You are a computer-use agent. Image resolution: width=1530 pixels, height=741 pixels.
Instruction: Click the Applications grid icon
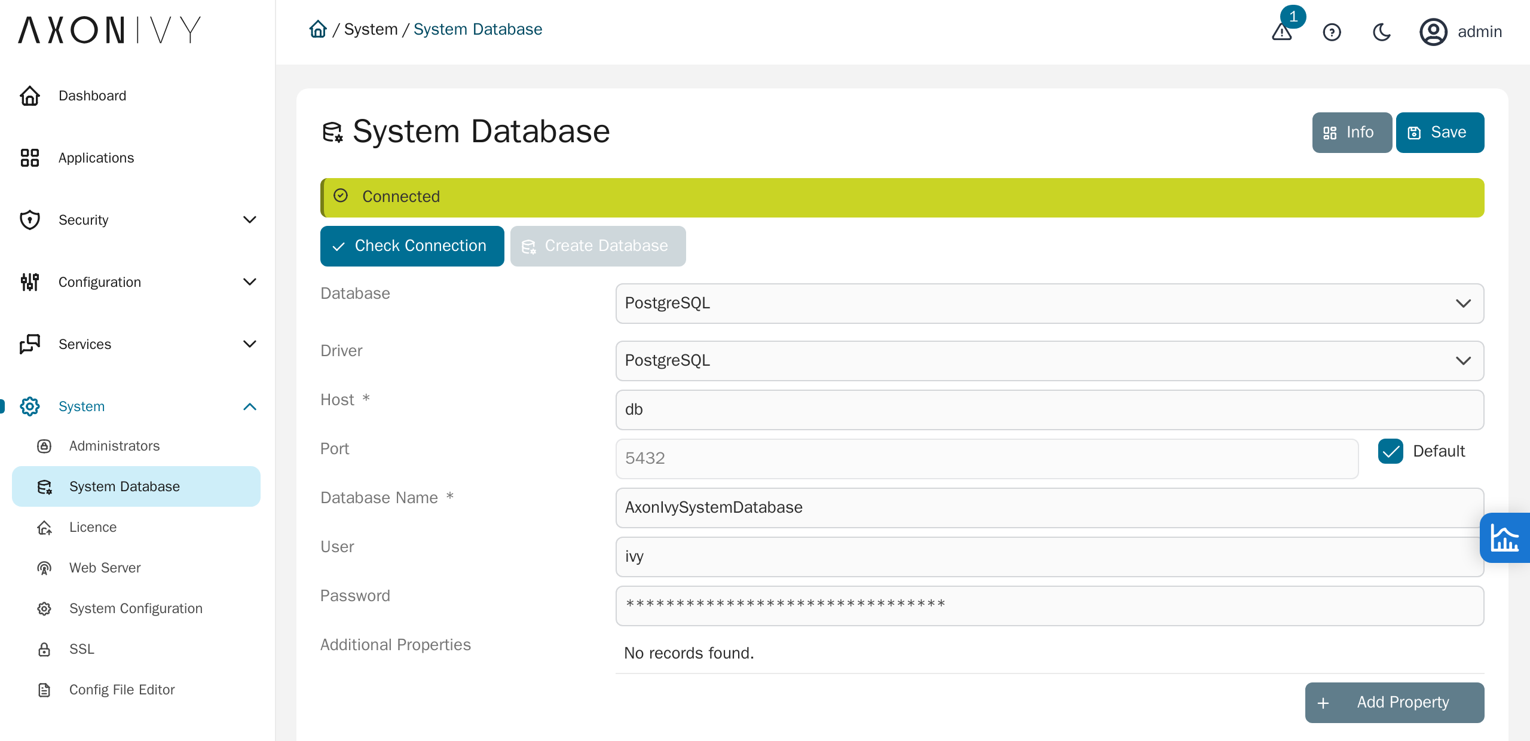[30, 158]
